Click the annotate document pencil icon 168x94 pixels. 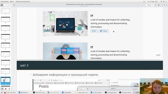tap(14, 5)
